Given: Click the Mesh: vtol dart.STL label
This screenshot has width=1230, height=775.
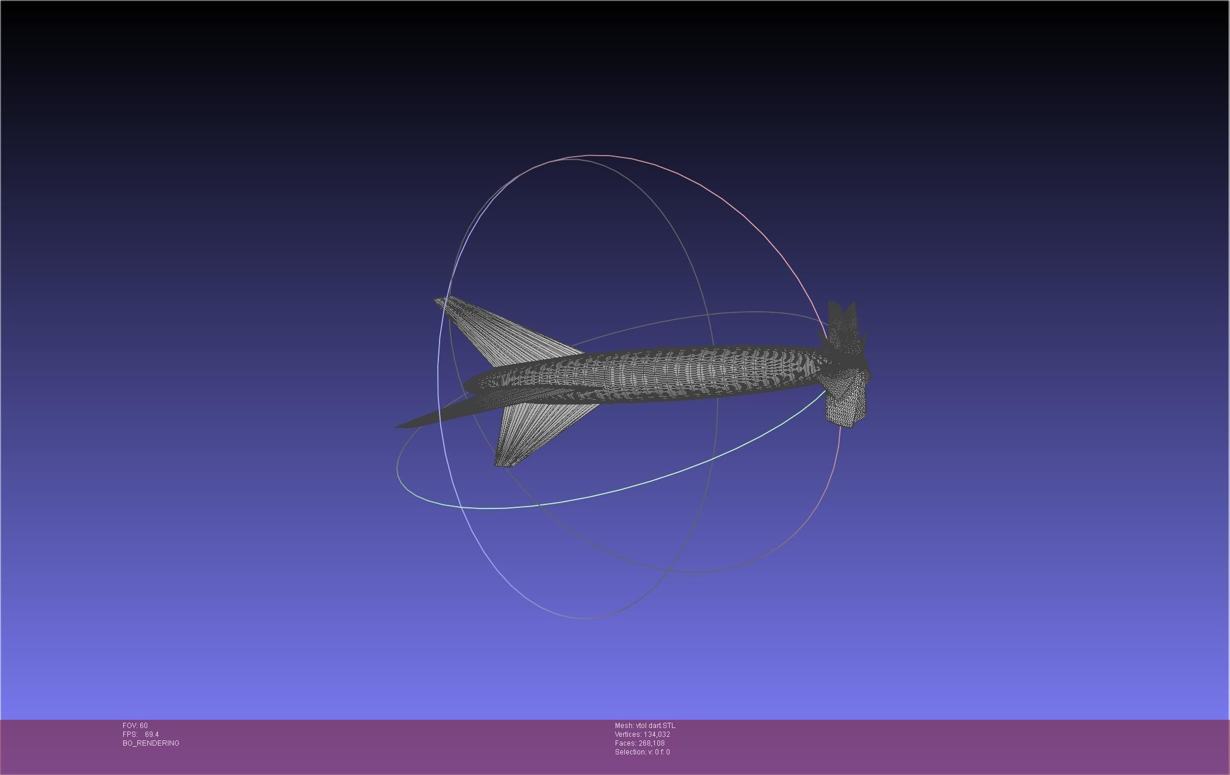Looking at the screenshot, I should (645, 726).
